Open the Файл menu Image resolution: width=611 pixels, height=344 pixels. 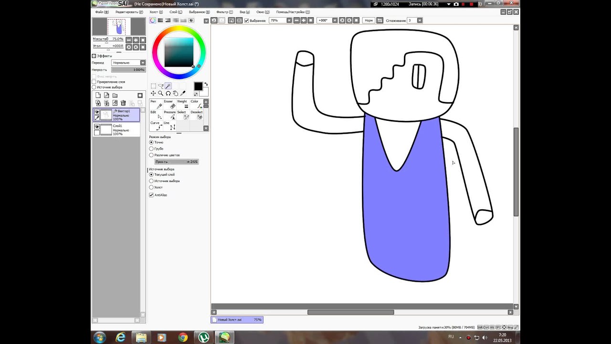[102, 12]
